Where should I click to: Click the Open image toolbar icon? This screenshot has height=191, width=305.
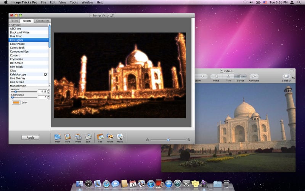tap(58, 136)
